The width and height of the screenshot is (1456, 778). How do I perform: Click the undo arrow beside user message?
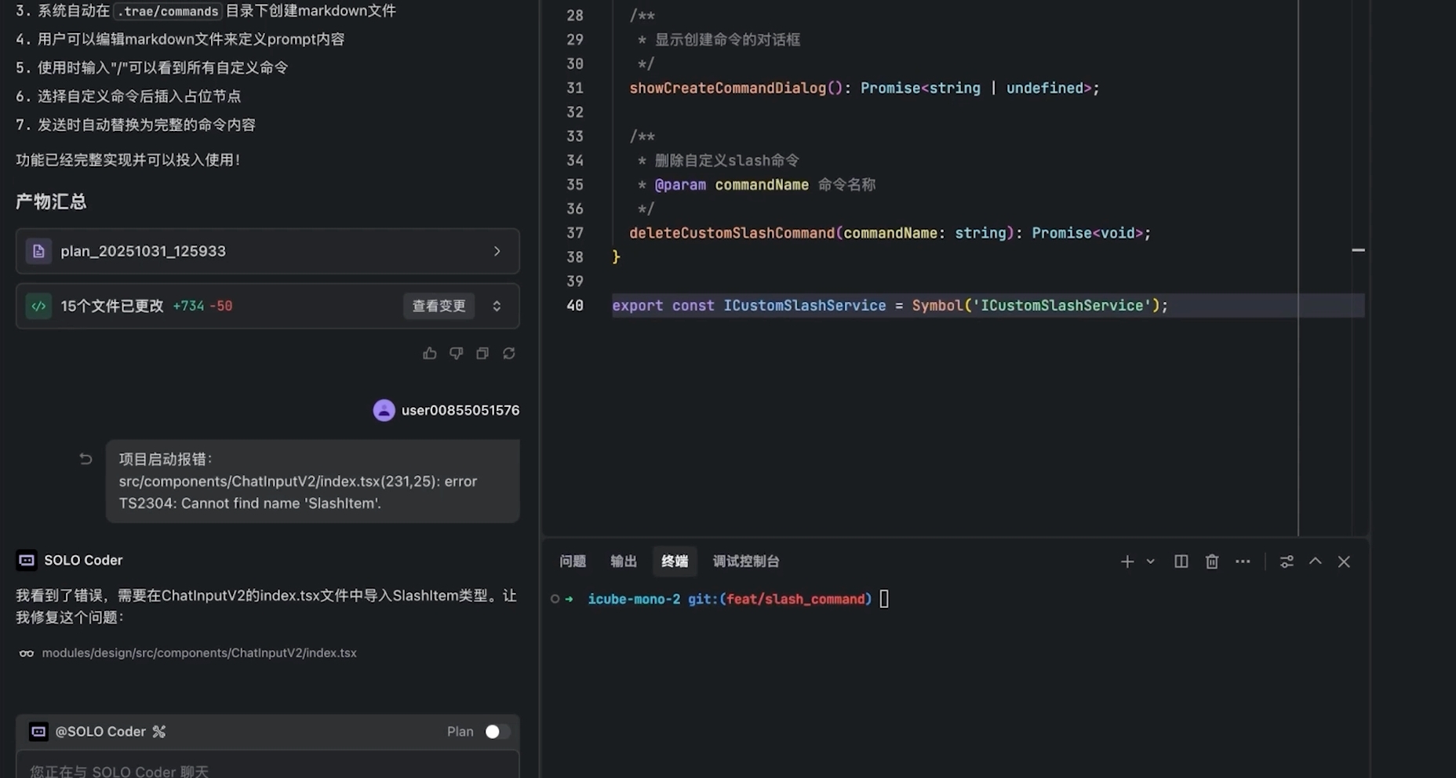(x=86, y=460)
